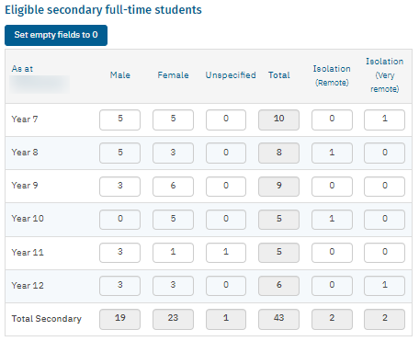Focus the Year 12 Very remote isolation field
Image resolution: width=419 pixels, height=341 pixels.
coord(384,286)
